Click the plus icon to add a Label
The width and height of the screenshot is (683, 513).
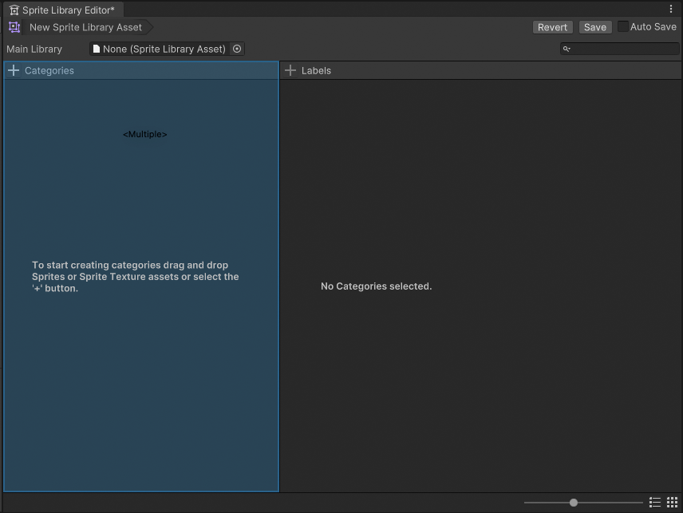(290, 70)
